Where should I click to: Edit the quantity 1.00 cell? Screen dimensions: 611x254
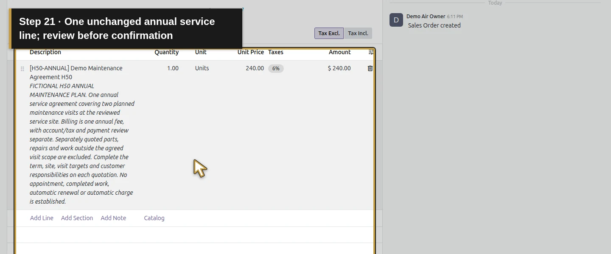[173, 68]
